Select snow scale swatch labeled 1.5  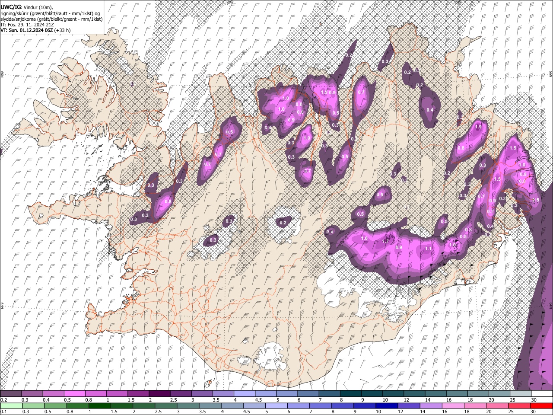coord(138,393)
